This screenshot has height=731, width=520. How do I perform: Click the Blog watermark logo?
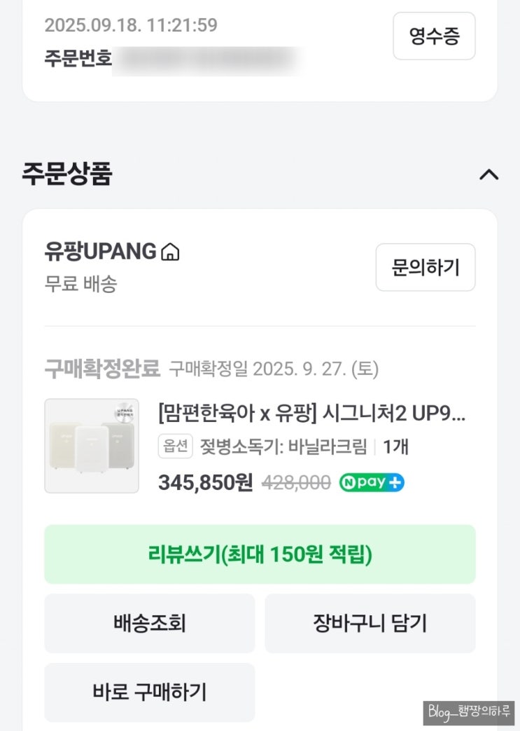(x=468, y=712)
